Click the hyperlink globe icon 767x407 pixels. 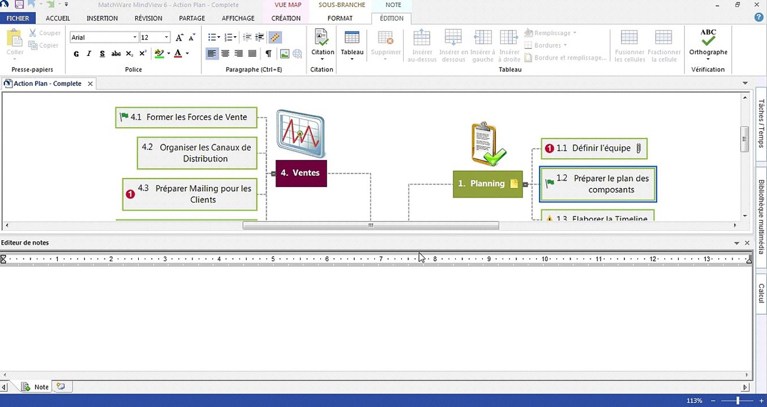pyautogui.click(x=297, y=54)
